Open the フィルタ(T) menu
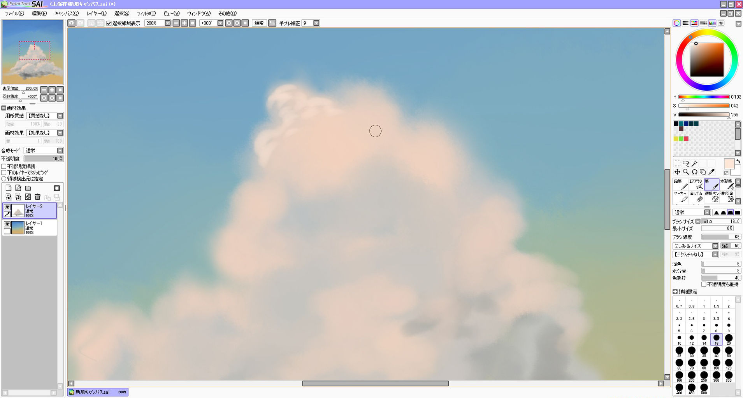Viewport: 743px width, 398px height. click(146, 14)
